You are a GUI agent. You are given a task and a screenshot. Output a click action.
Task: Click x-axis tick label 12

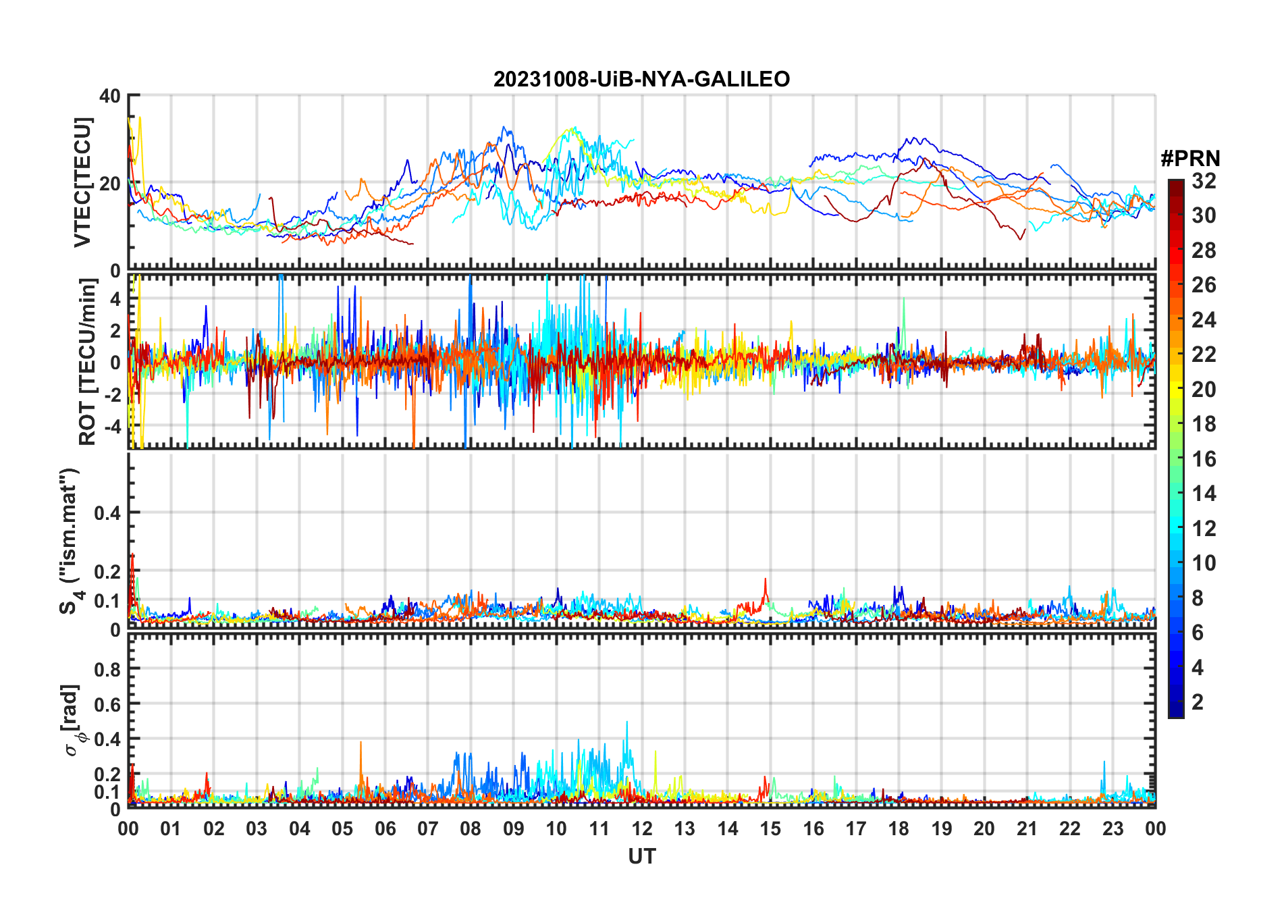point(641,828)
